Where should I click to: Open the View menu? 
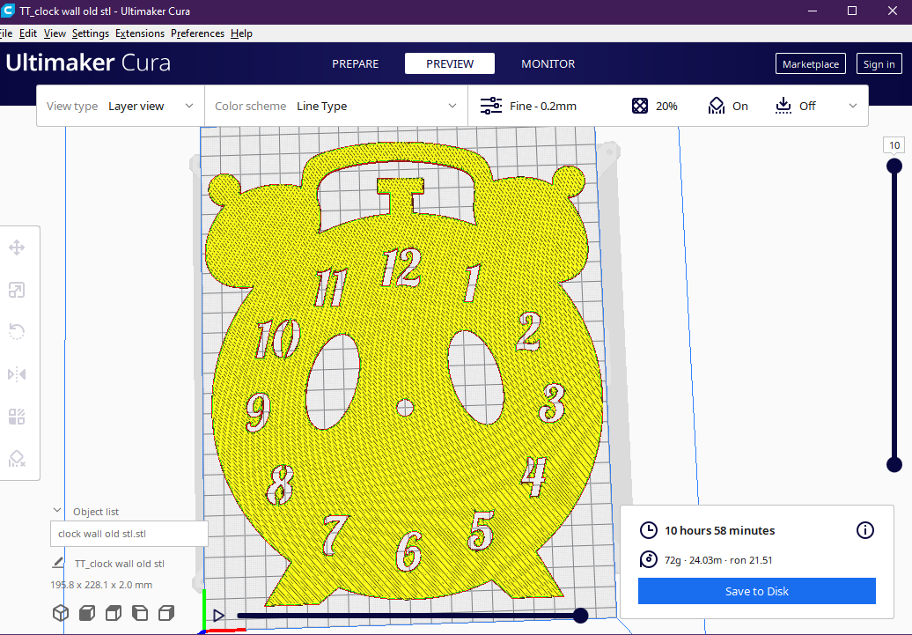click(x=55, y=33)
